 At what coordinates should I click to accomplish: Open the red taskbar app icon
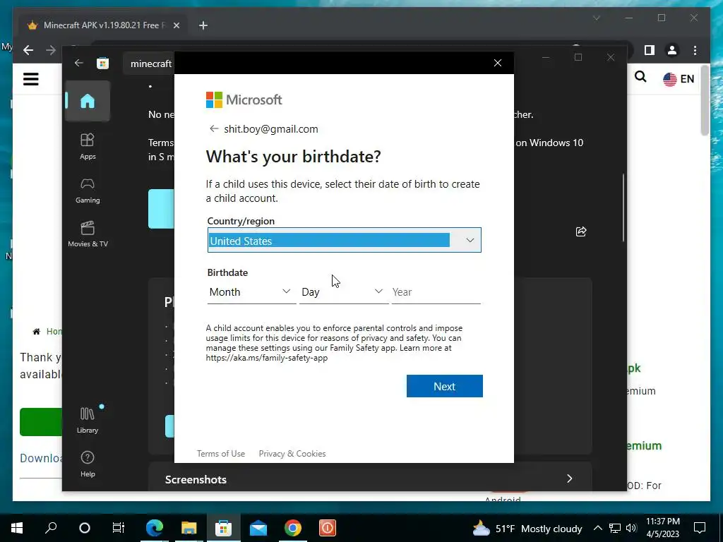328,528
